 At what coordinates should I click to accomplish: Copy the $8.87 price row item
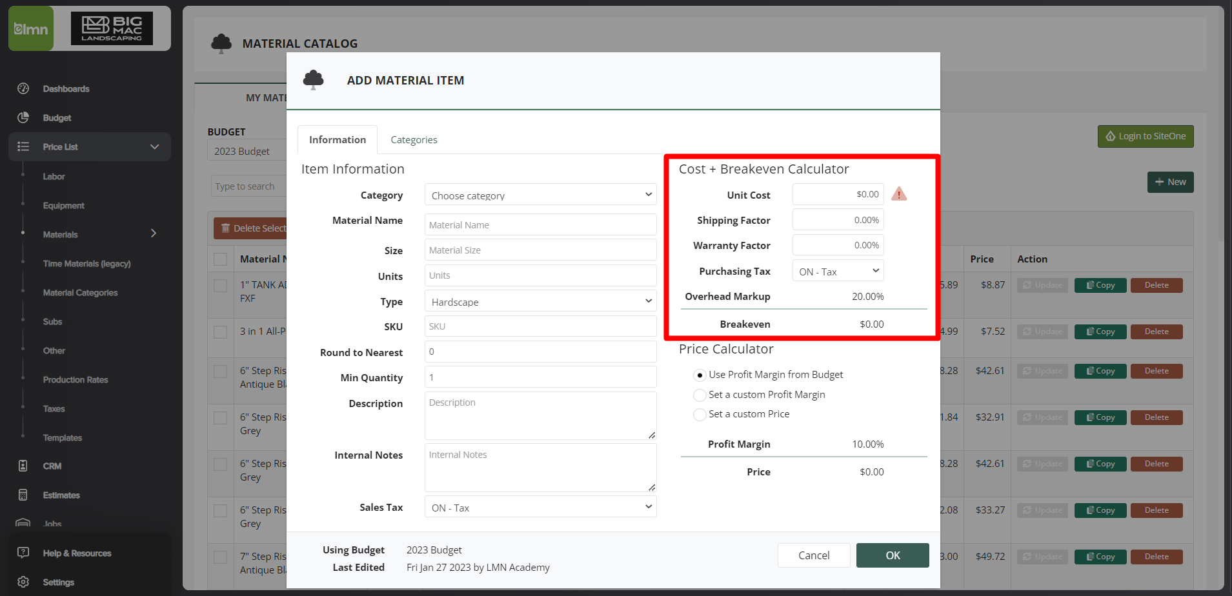[x=1100, y=285]
